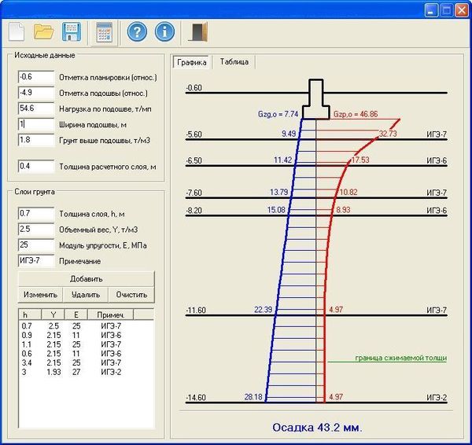Show program info with the "i" icon

click(x=164, y=31)
